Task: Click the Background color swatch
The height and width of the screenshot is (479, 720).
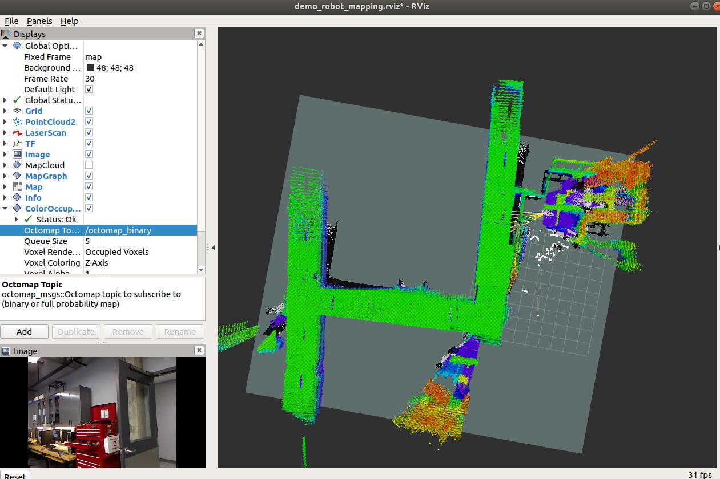Action: [90, 68]
